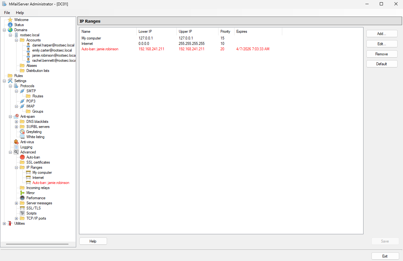Click the Exit button

385,256
